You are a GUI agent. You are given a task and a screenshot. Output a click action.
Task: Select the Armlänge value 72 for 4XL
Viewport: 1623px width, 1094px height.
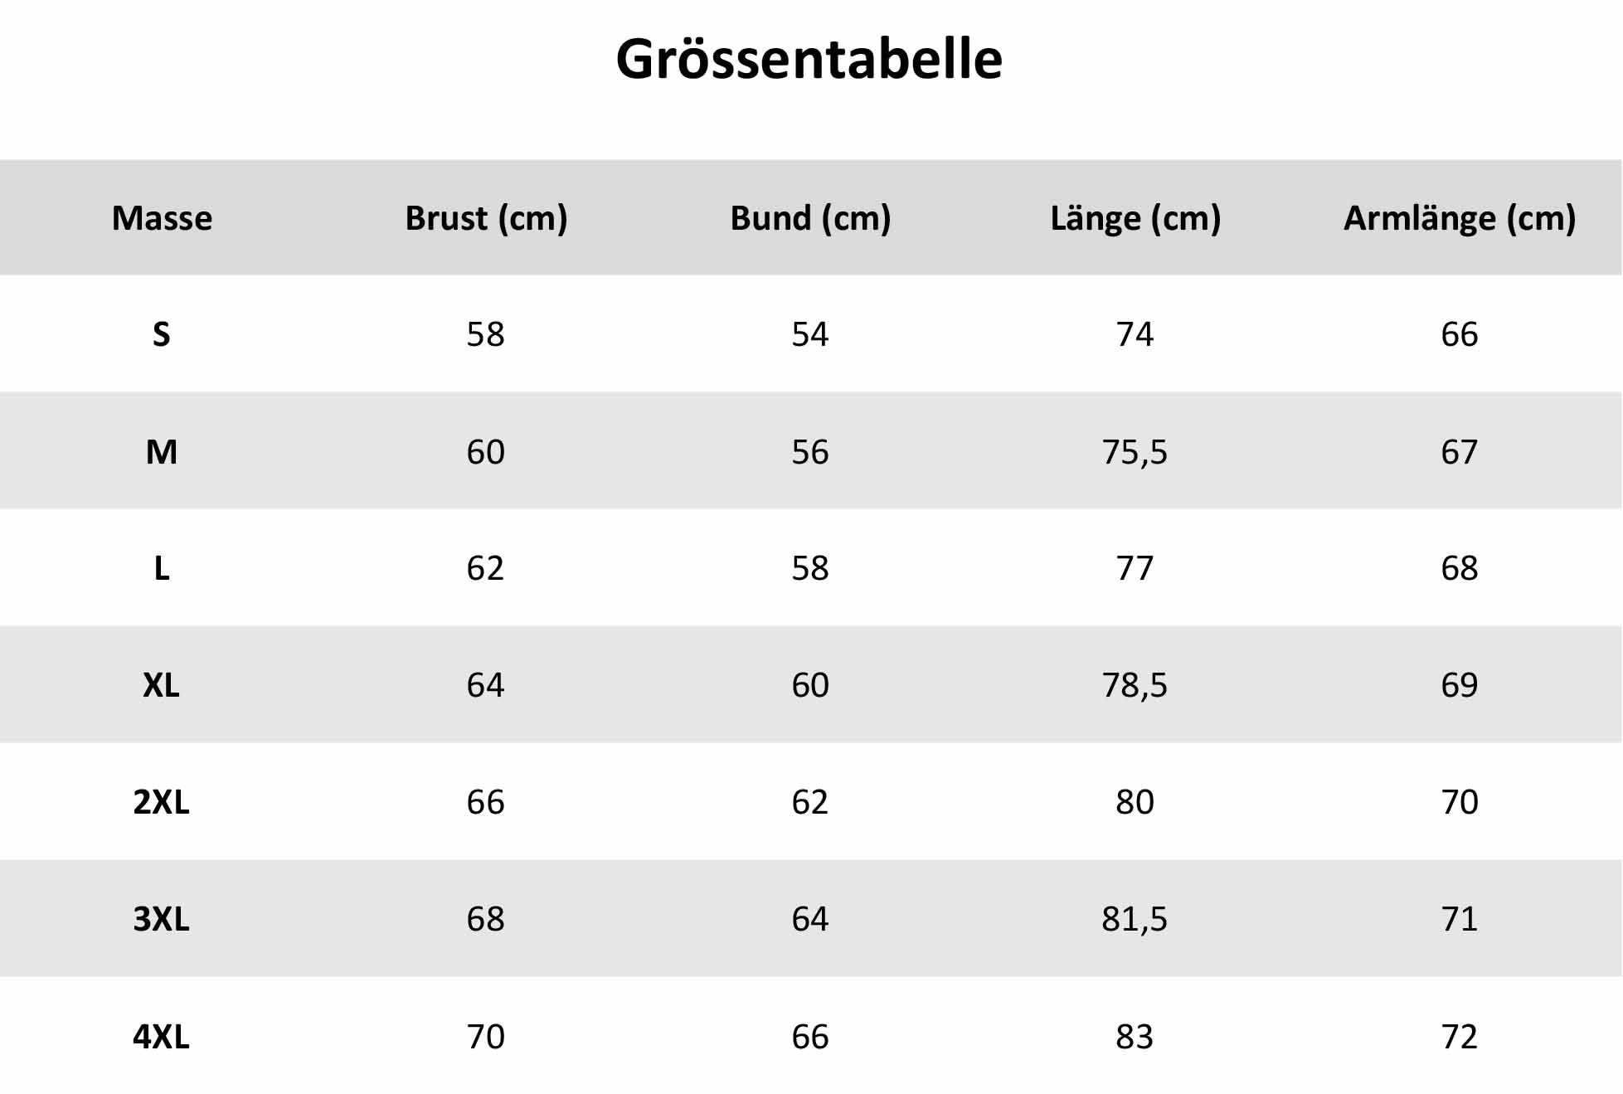pyautogui.click(x=1460, y=1037)
